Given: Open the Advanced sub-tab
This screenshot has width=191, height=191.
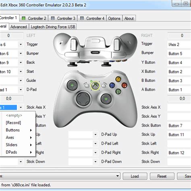Looking at the screenshot, I should pos(19,27).
